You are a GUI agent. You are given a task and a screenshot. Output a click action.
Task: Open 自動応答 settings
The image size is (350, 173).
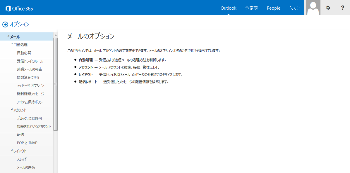(x=24, y=53)
